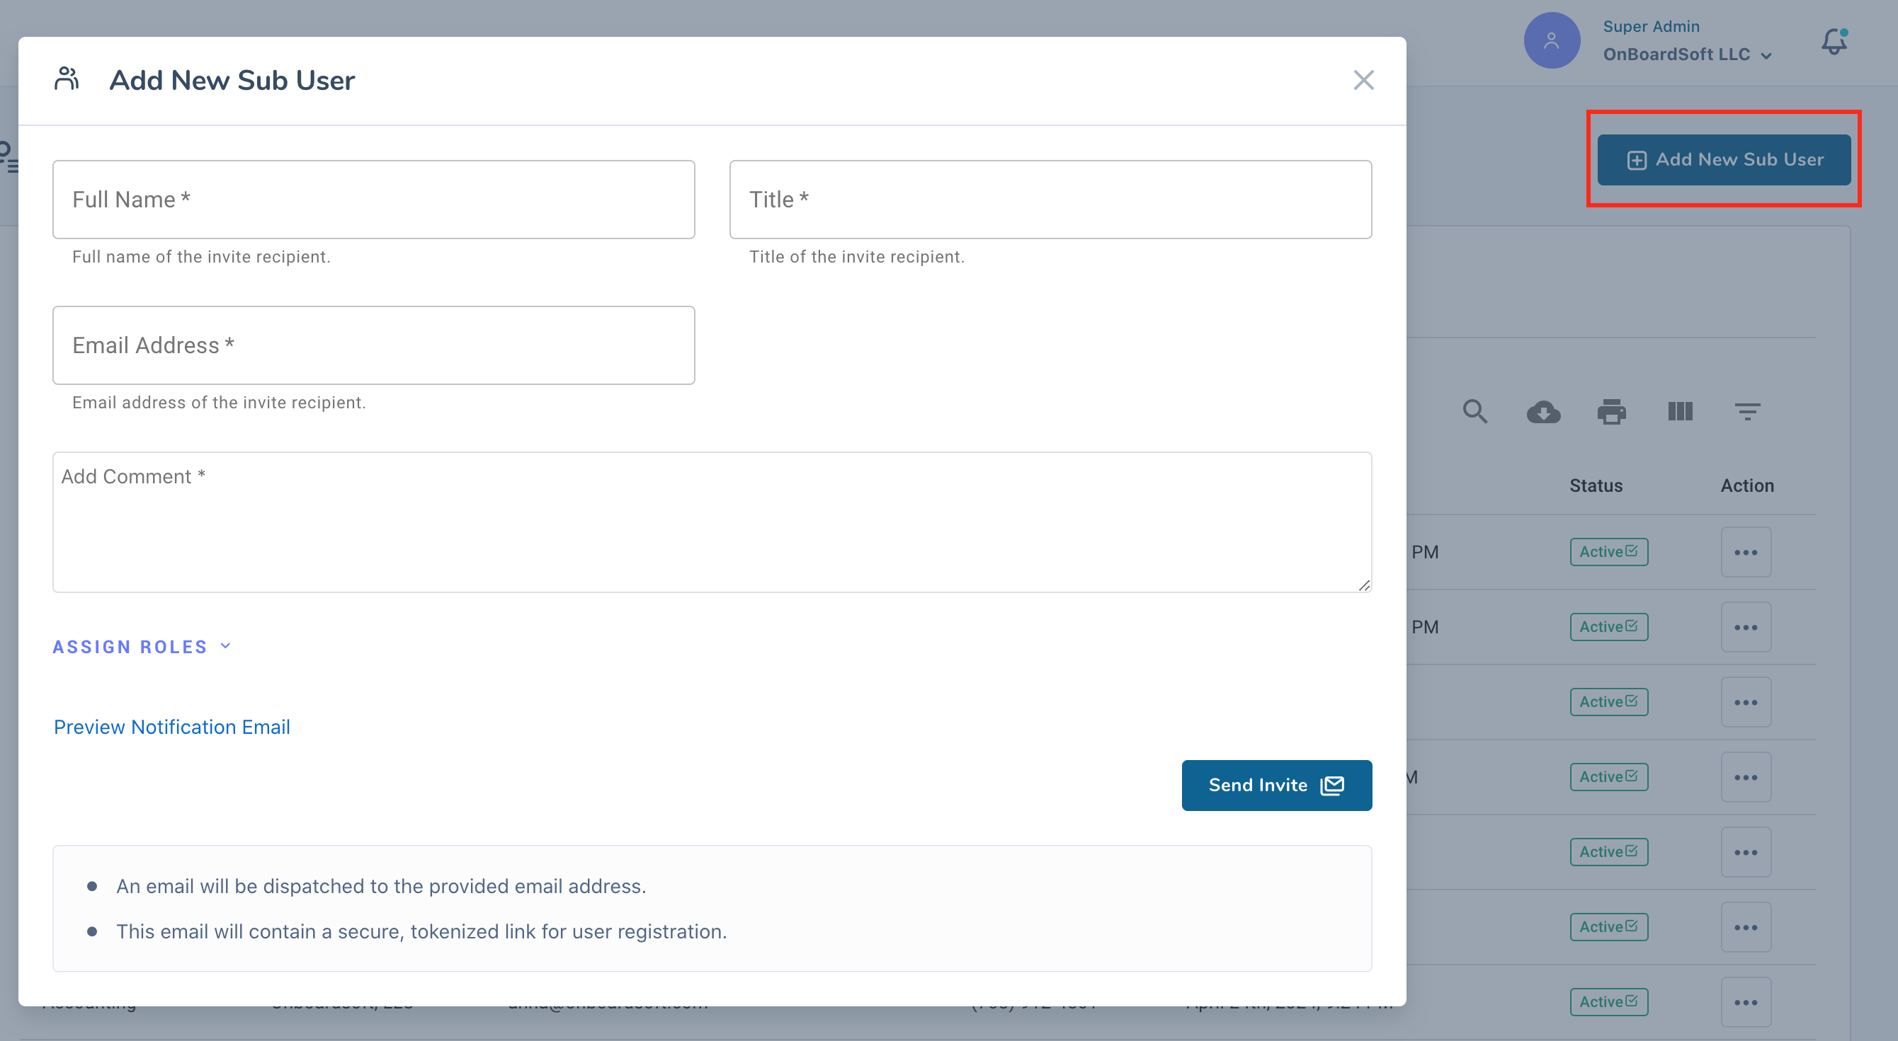1898x1041 pixels.
Task: Click the Action column header
Action: pyautogui.click(x=1747, y=485)
